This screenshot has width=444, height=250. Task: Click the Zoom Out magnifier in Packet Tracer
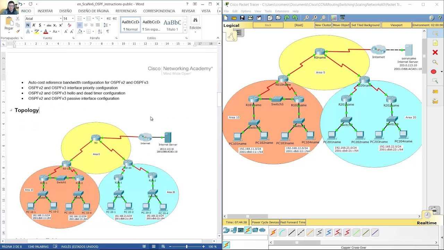(x=323, y=18)
